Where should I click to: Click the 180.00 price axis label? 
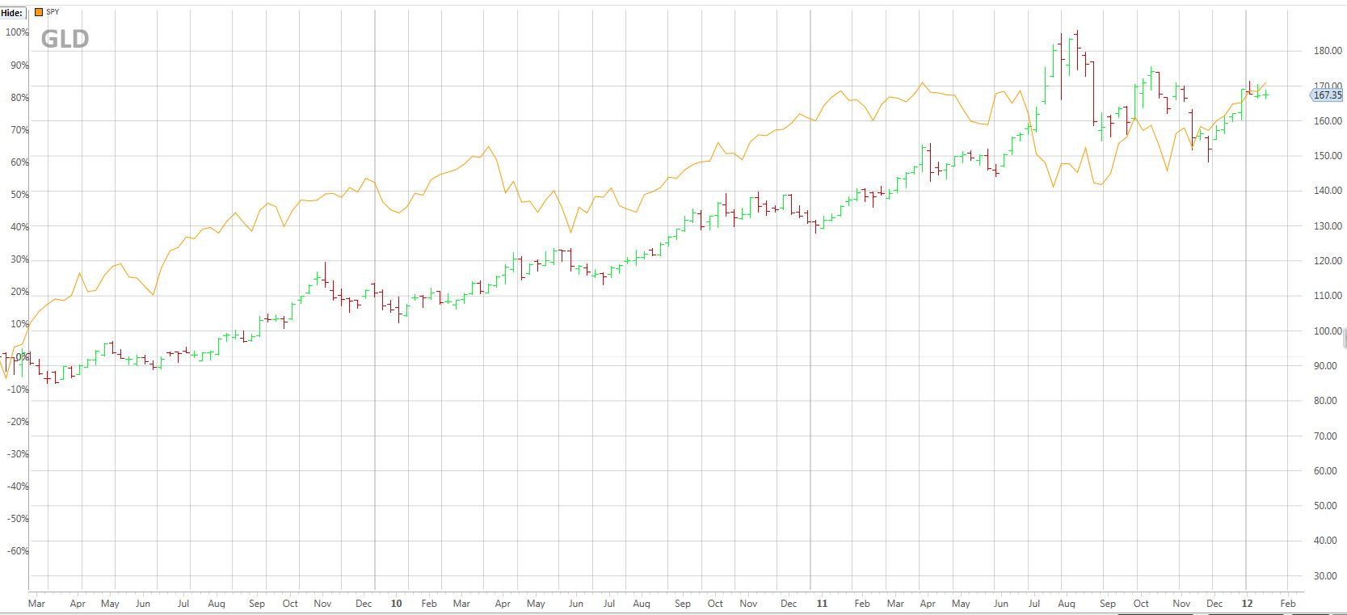[1328, 50]
